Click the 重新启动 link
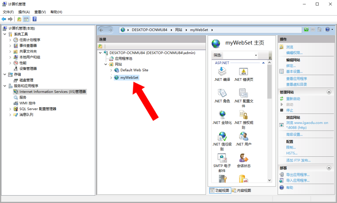 click(x=293, y=99)
